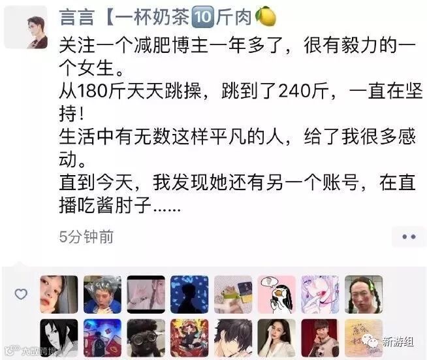Image resolution: width=427 pixels, height=360 pixels.
Task: Open the colorful comic character avatar
Action: (189, 338)
